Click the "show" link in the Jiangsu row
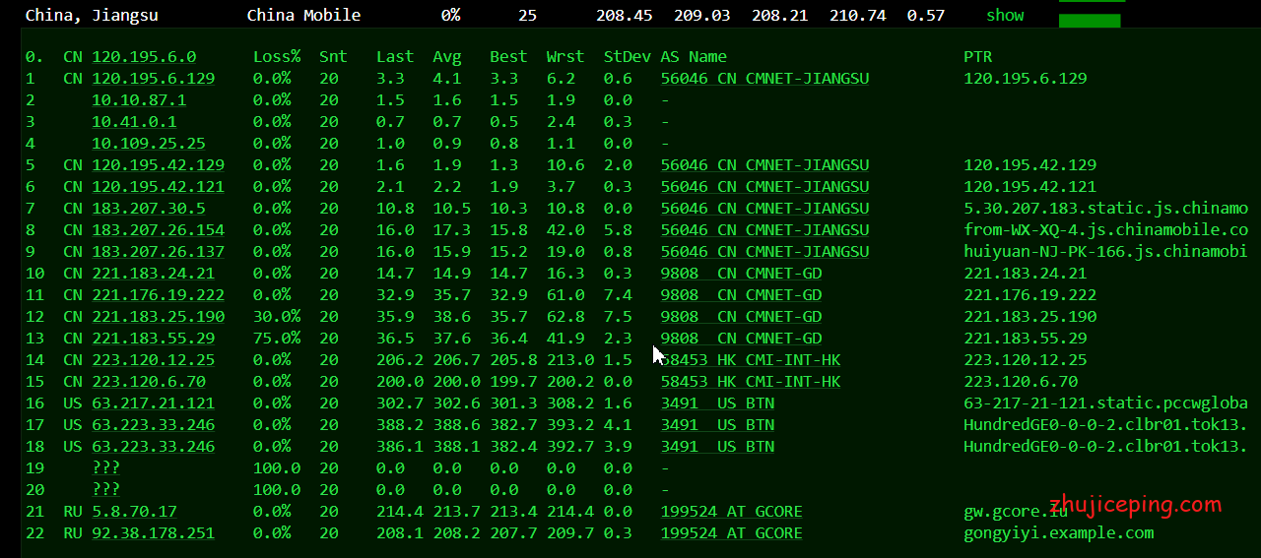 tap(1005, 15)
